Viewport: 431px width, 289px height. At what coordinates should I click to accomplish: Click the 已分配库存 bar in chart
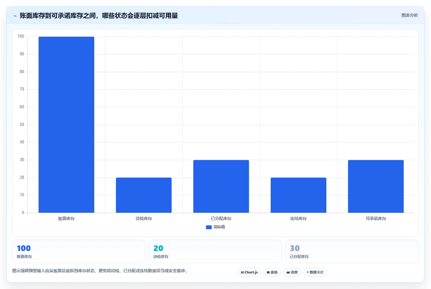point(221,186)
